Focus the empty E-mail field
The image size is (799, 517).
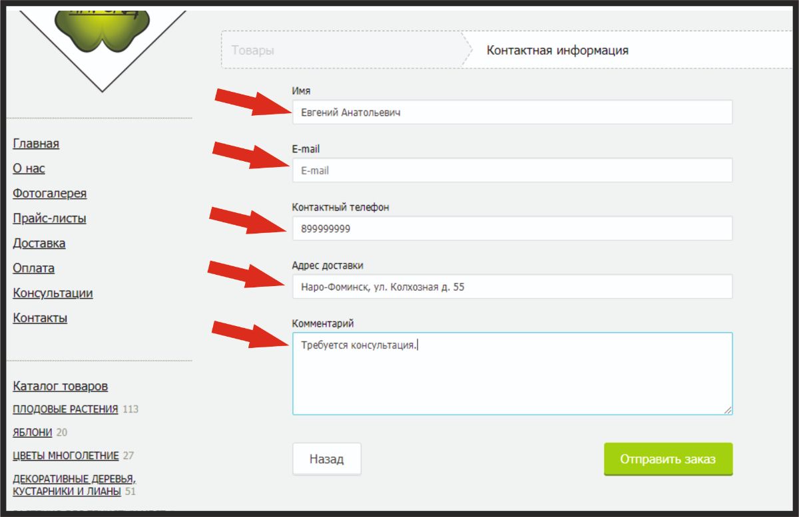[x=511, y=170]
